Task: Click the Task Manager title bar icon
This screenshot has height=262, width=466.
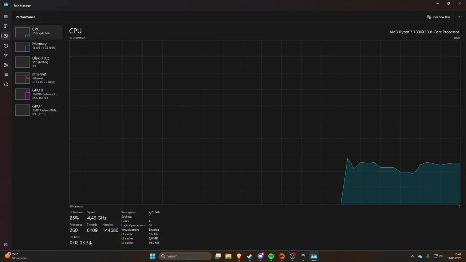Action: [6, 5]
